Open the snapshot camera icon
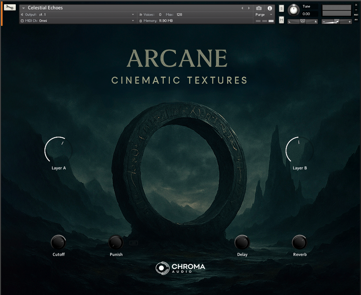Viewport: 361px width, 295px height. pos(259,8)
